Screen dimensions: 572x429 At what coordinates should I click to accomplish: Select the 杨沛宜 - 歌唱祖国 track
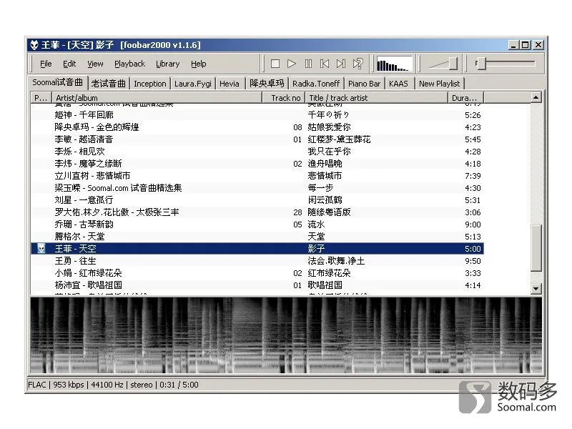[257, 285]
